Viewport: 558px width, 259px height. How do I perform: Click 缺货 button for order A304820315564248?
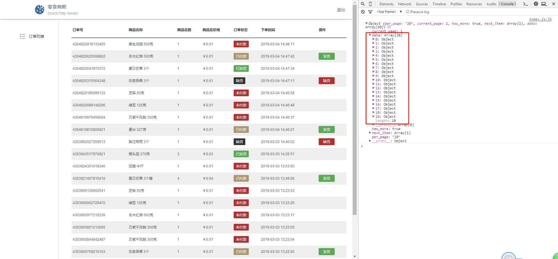click(326, 81)
